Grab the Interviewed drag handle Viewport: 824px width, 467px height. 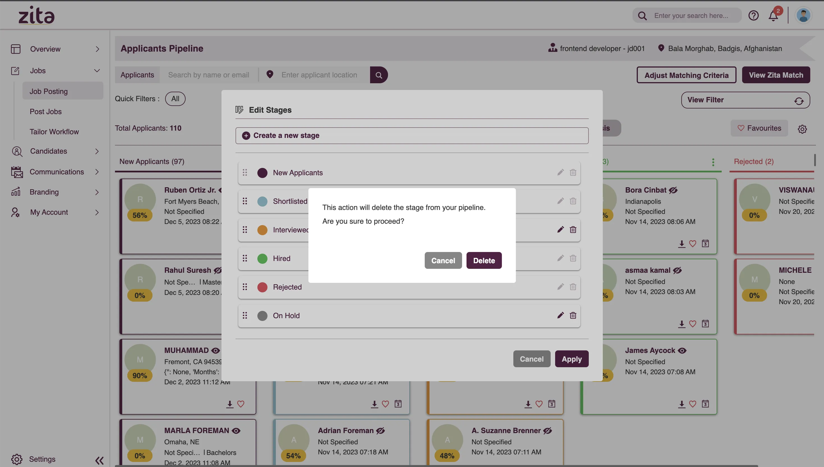pyautogui.click(x=245, y=230)
